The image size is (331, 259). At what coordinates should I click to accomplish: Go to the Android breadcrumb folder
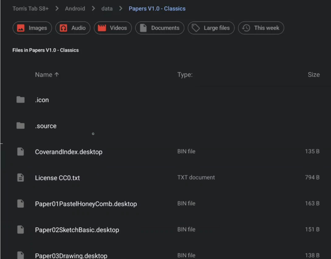click(75, 9)
